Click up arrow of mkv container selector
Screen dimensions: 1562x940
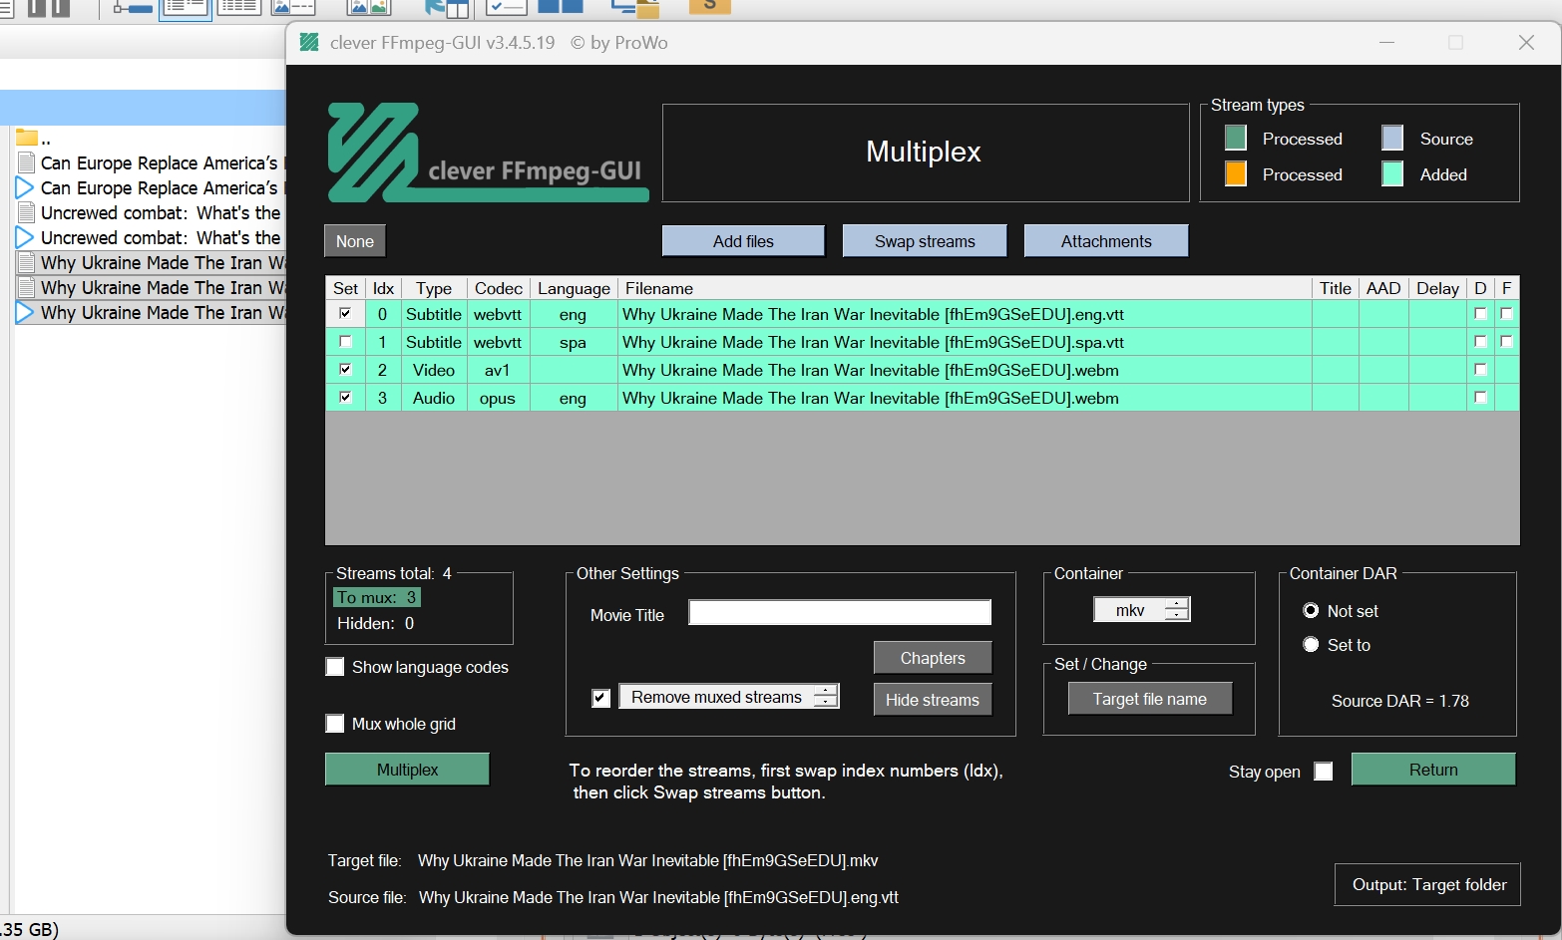pos(1177,604)
